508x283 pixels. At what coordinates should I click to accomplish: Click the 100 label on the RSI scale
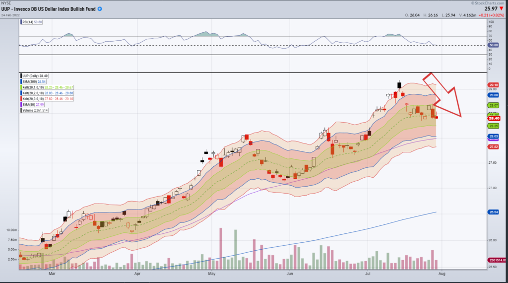coord(491,22)
